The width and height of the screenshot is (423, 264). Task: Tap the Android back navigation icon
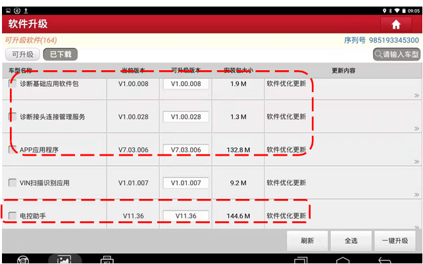[384, 261]
